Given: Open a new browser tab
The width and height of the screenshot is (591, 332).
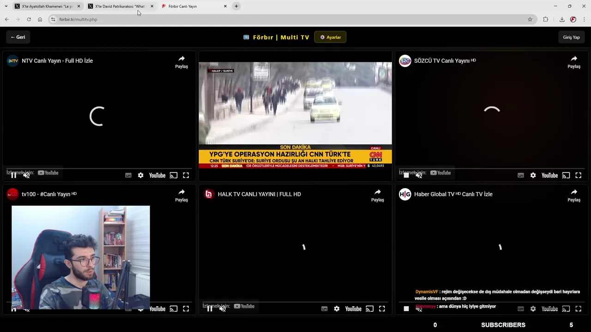Looking at the screenshot, I should click(x=236, y=6).
